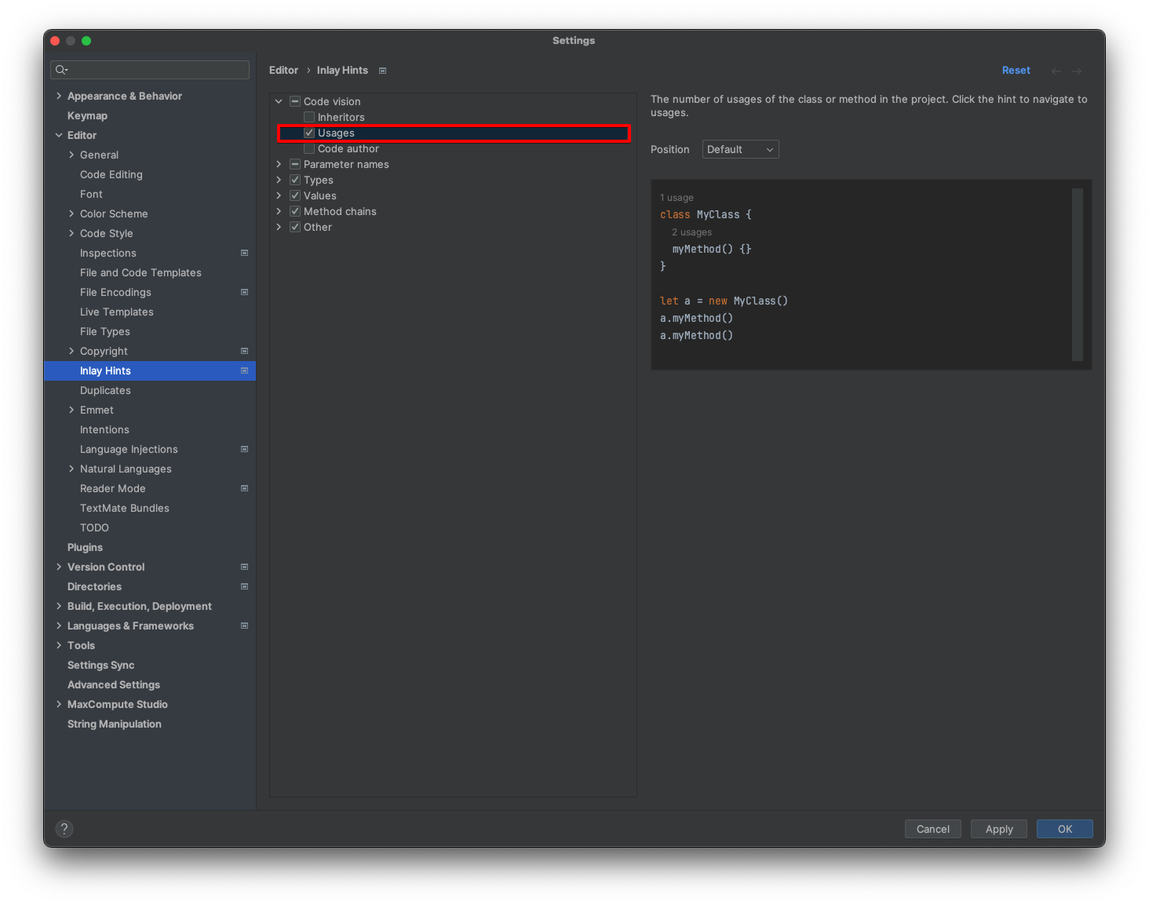
Task: Open the Keymap settings page
Action: 87,115
